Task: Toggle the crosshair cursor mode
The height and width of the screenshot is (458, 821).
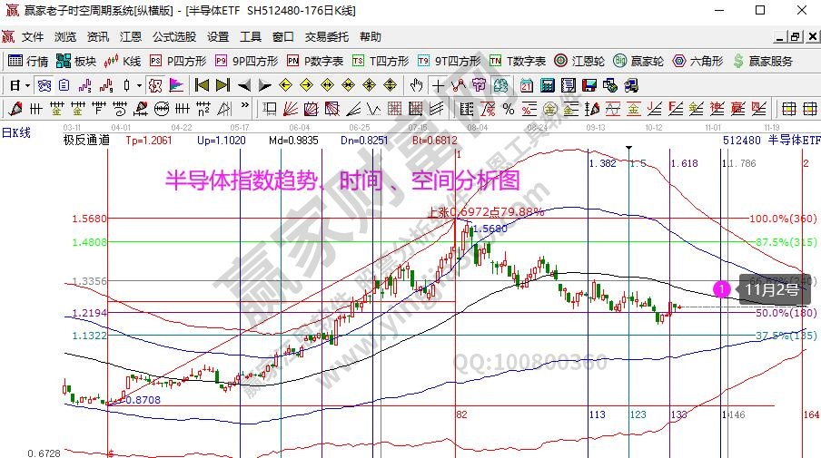Action: pyautogui.click(x=438, y=85)
